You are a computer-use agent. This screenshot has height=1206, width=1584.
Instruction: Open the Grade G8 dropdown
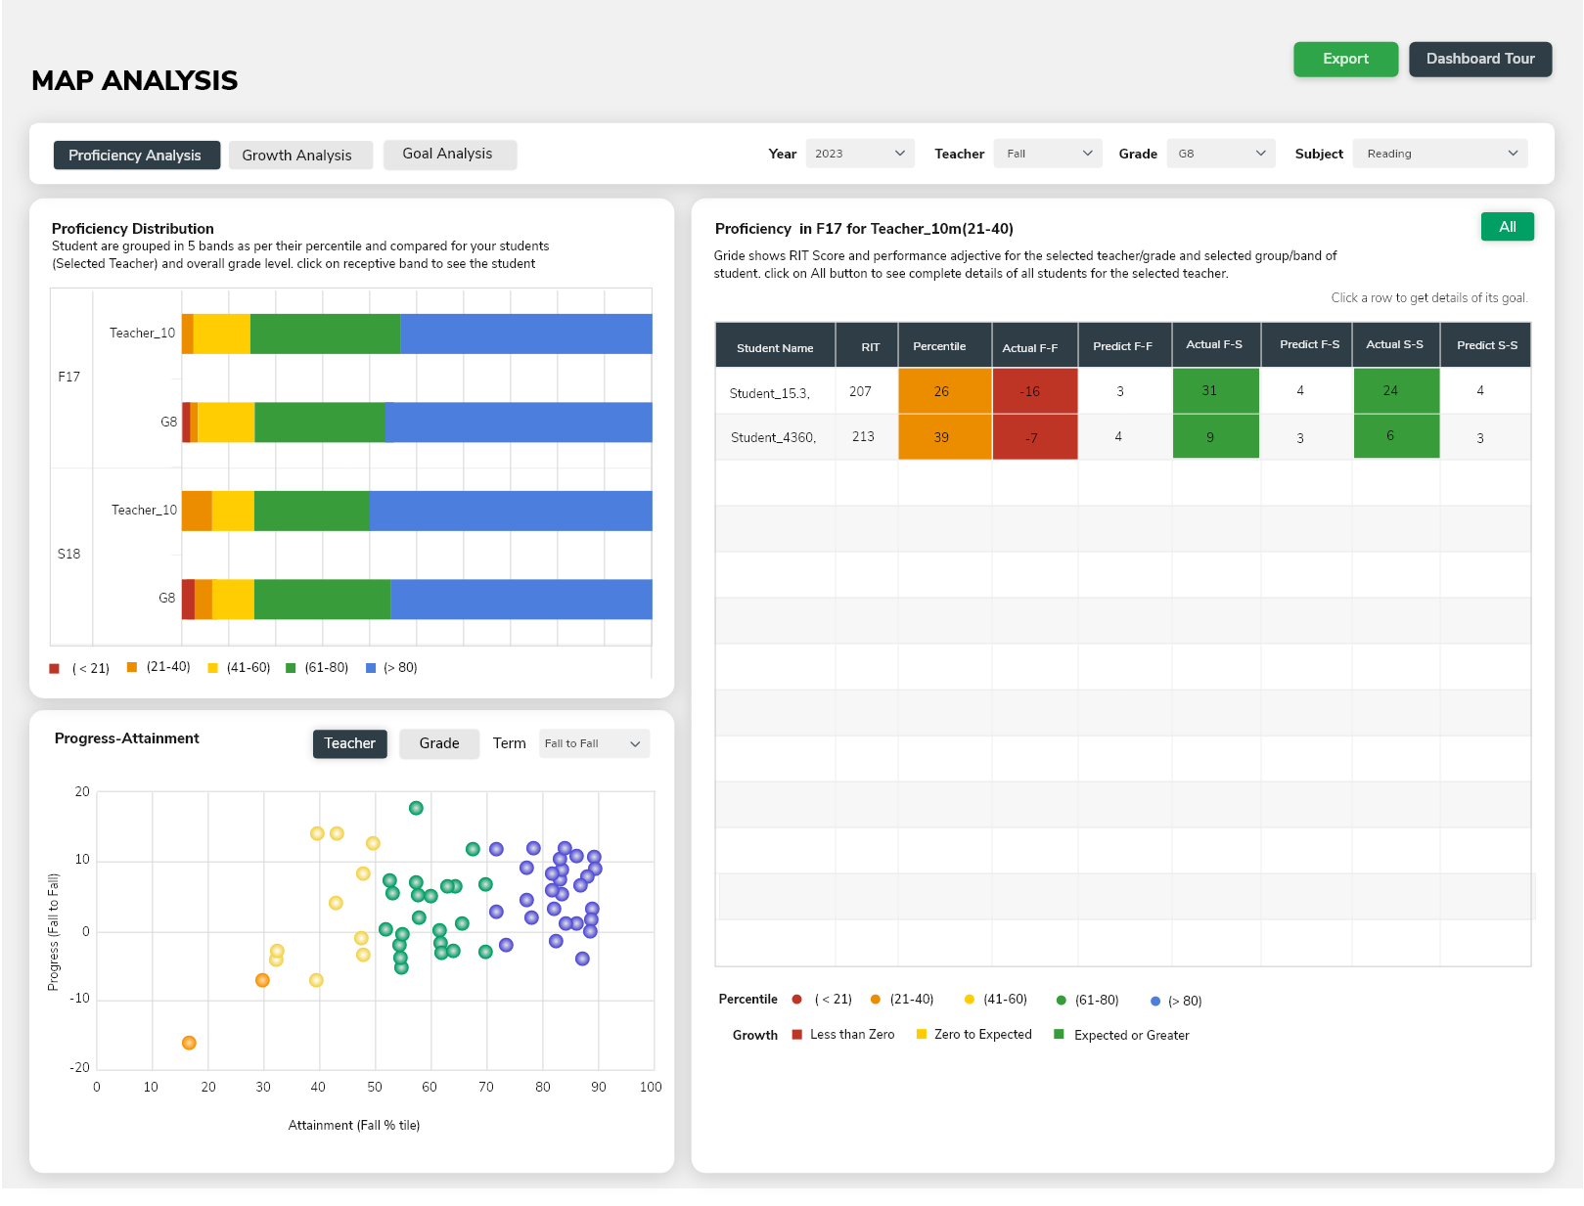pos(1221,154)
